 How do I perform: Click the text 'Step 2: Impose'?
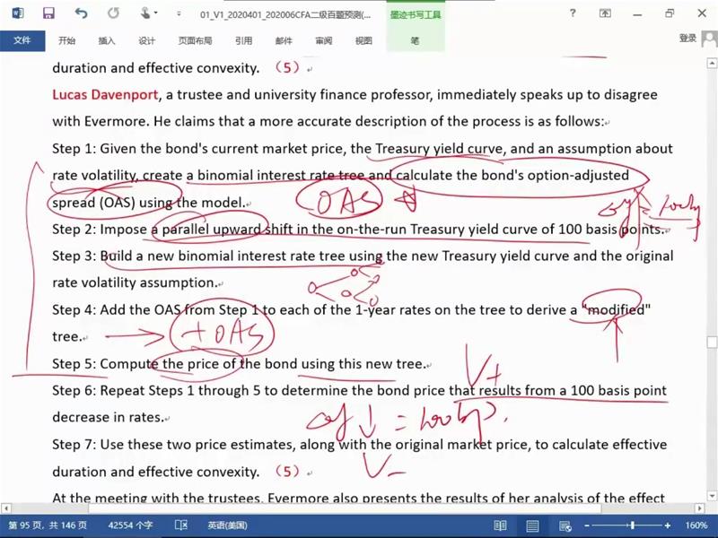tap(100, 230)
